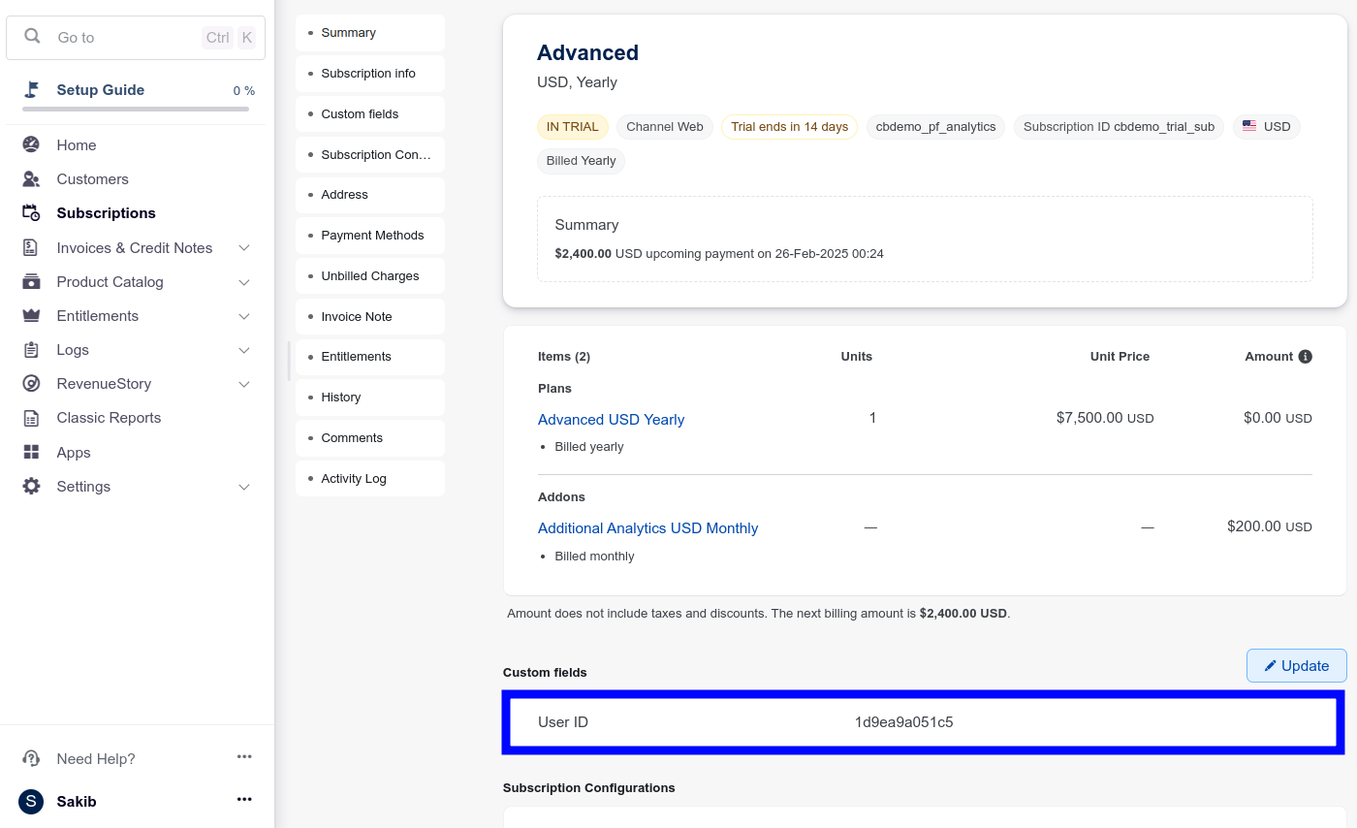Expand the RevenueStory submenu
Viewport: 1357px width, 828px height.
pos(244,384)
